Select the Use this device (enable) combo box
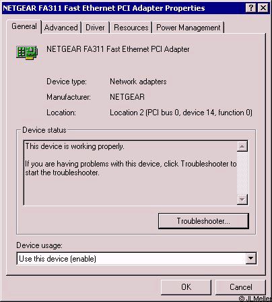This screenshot has height=302, width=272. (x=137, y=259)
